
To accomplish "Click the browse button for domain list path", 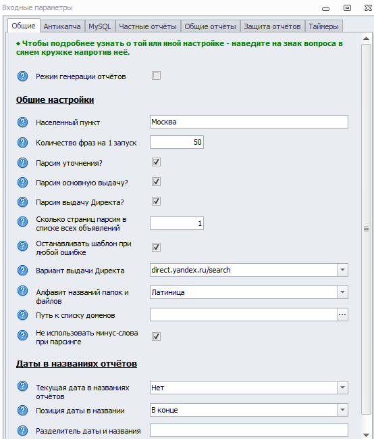I will tap(342, 315).
